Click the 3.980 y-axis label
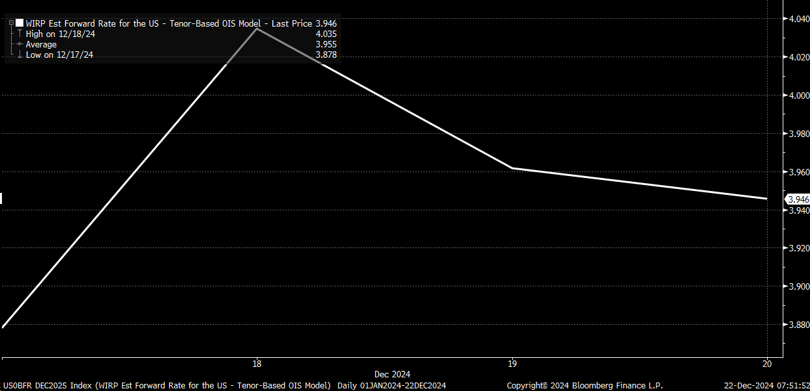The width and height of the screenshot is (810, 391). pyautogui.click(x=800, y=134)
